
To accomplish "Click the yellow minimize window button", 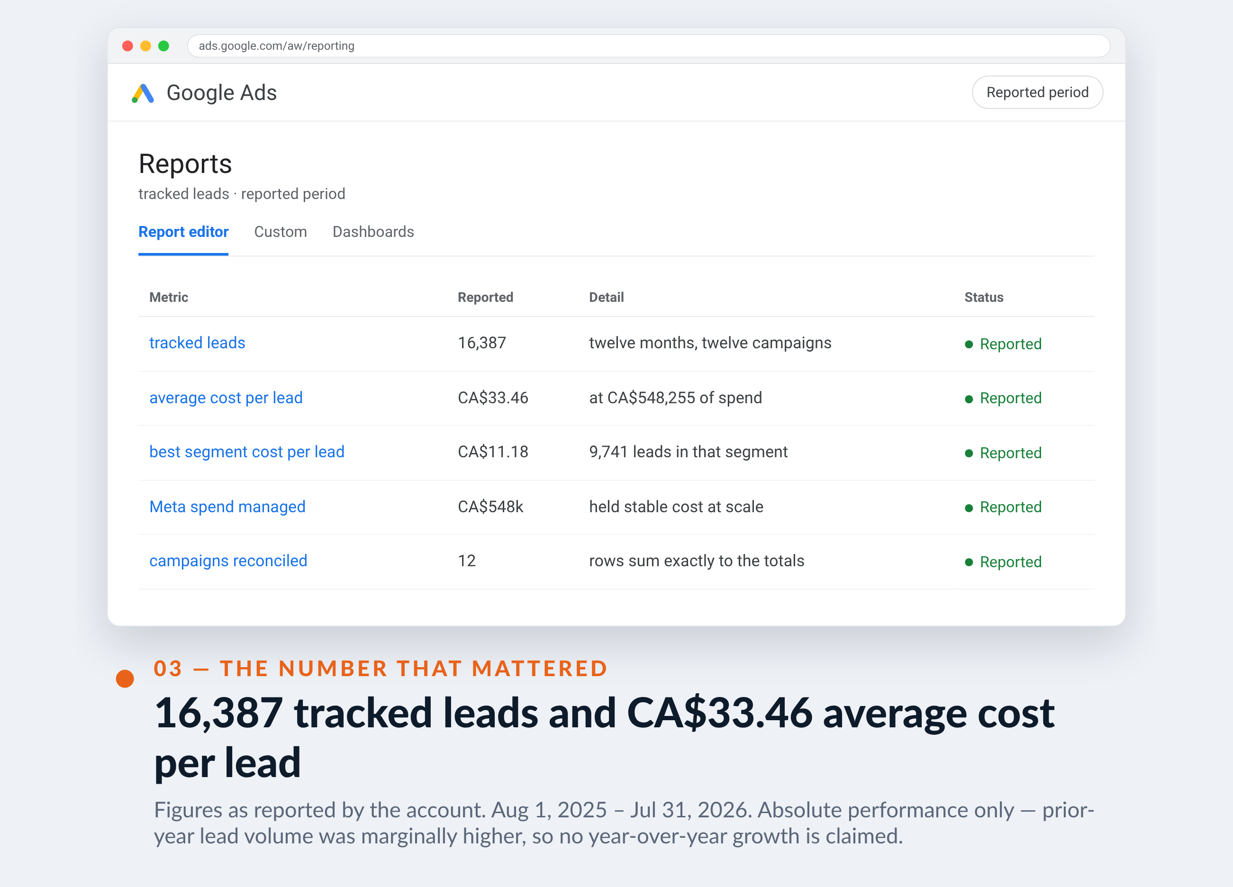I will 145,46.
